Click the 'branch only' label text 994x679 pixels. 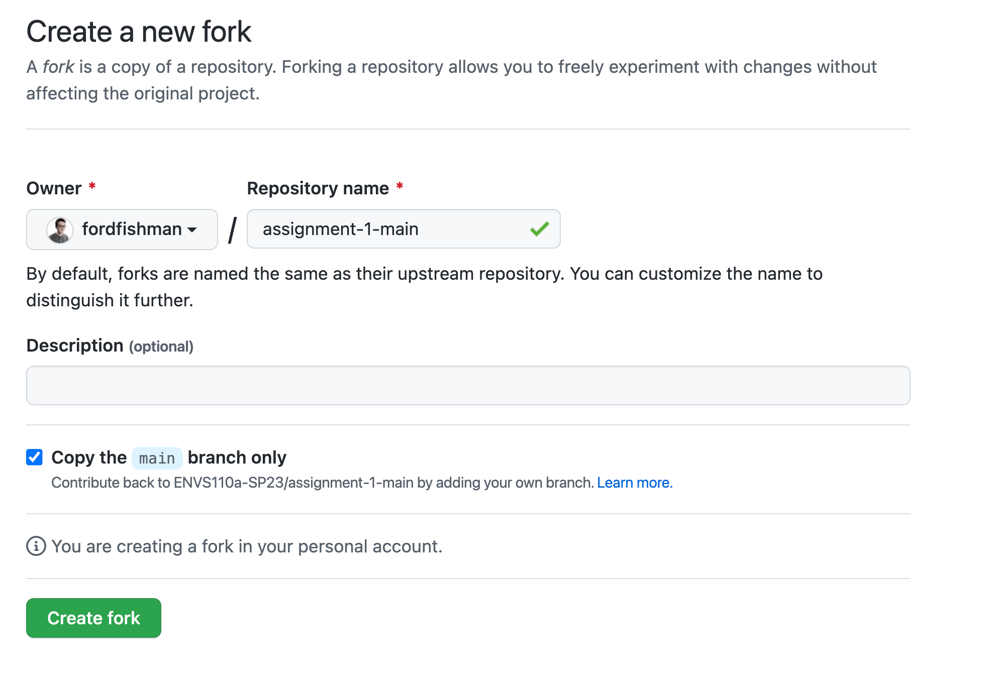point(237,458)
